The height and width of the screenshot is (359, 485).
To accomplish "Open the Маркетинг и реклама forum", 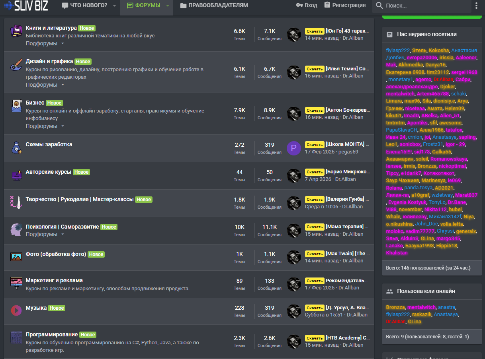I will [54, 280].
